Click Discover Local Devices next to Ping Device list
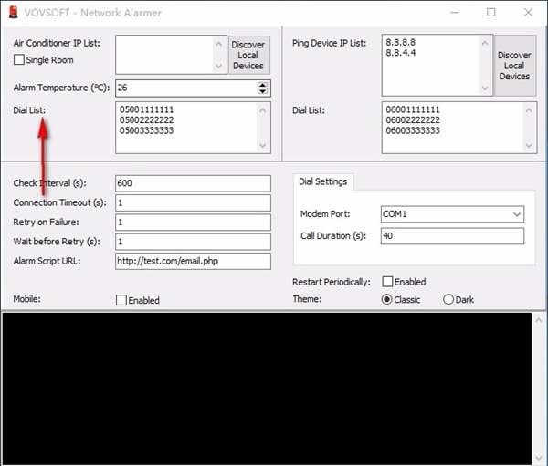The height and width of the screenshot is (466, 548). [515, 66]
